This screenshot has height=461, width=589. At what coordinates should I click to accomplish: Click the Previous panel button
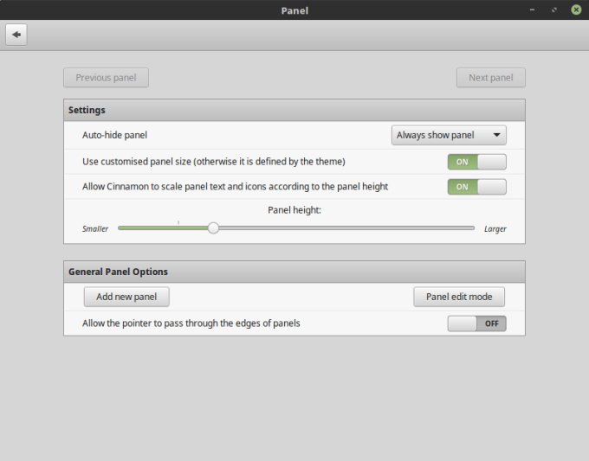coord(106,78)
